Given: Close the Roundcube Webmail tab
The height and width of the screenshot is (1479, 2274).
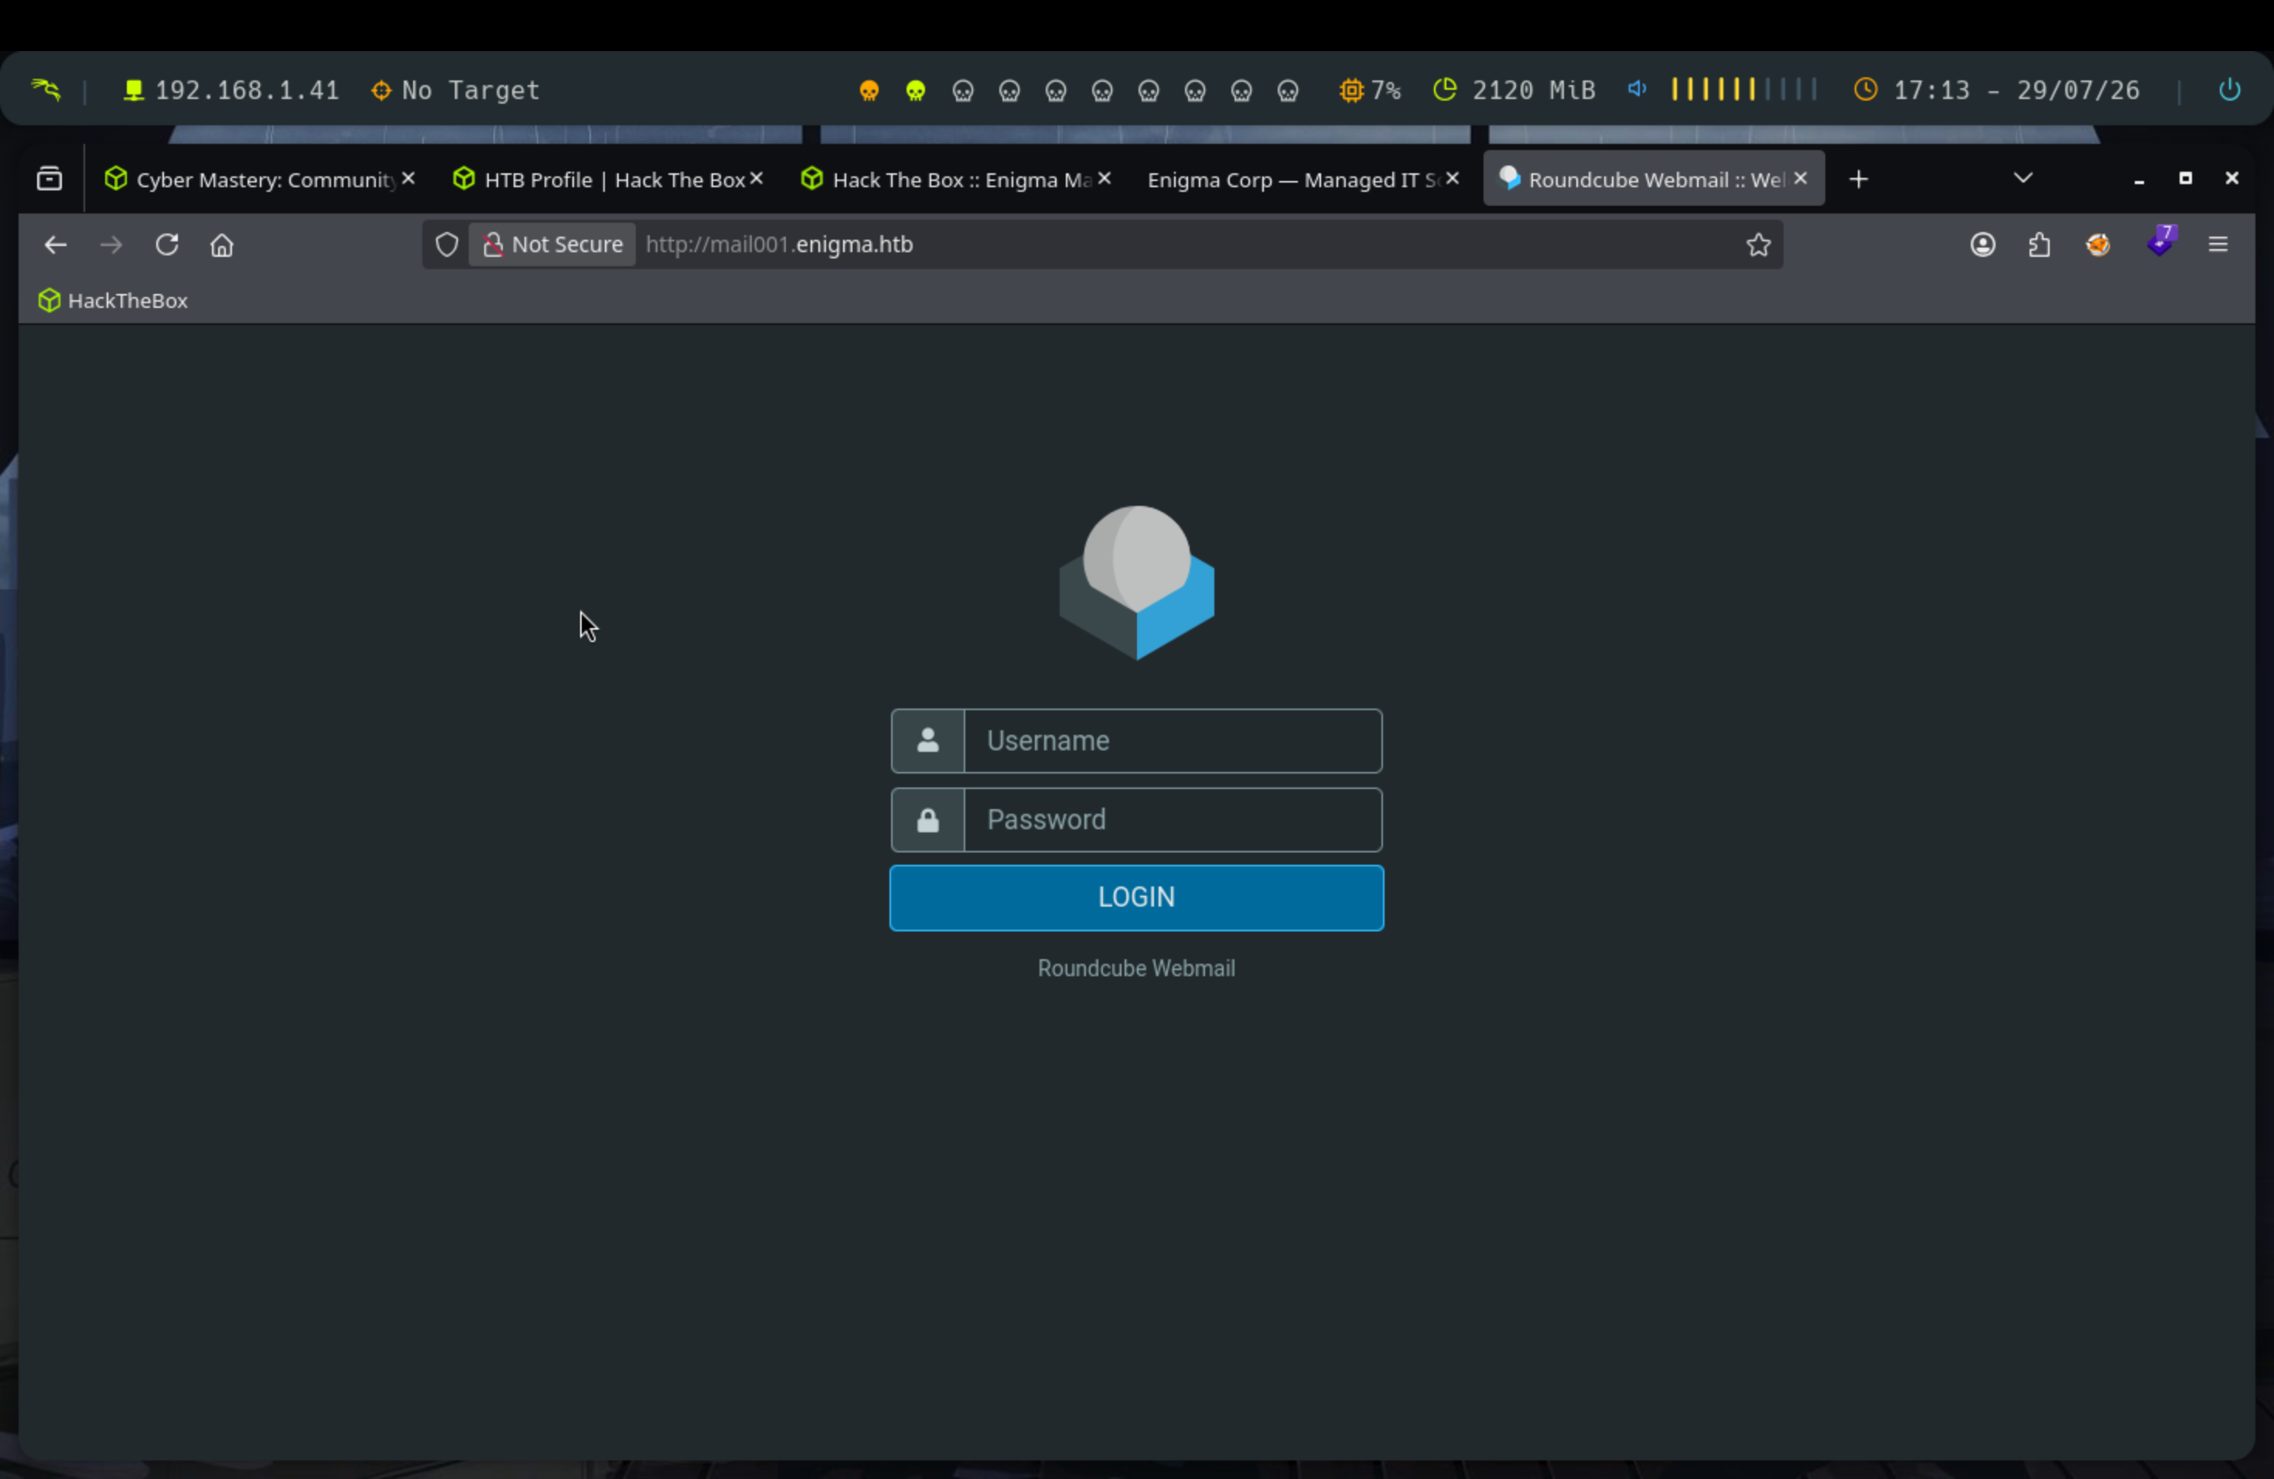Looking at the screenshot, I should pyautogui.click(x=1800, y=178).
